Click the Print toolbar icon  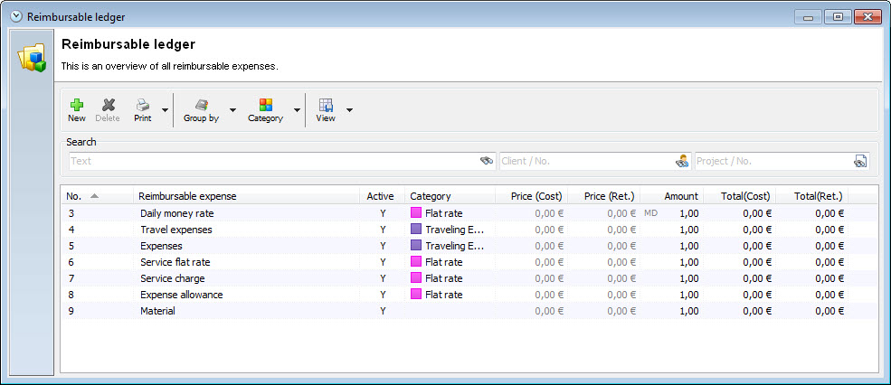pos(142,106)
